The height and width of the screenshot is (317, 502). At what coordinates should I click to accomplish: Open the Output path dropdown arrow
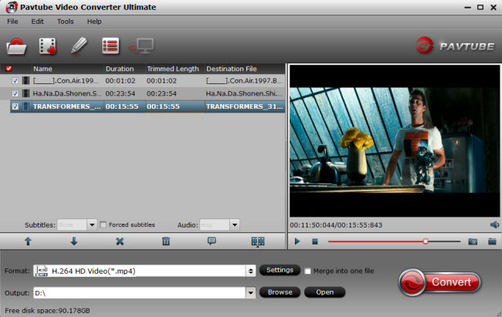click(251, 292)
